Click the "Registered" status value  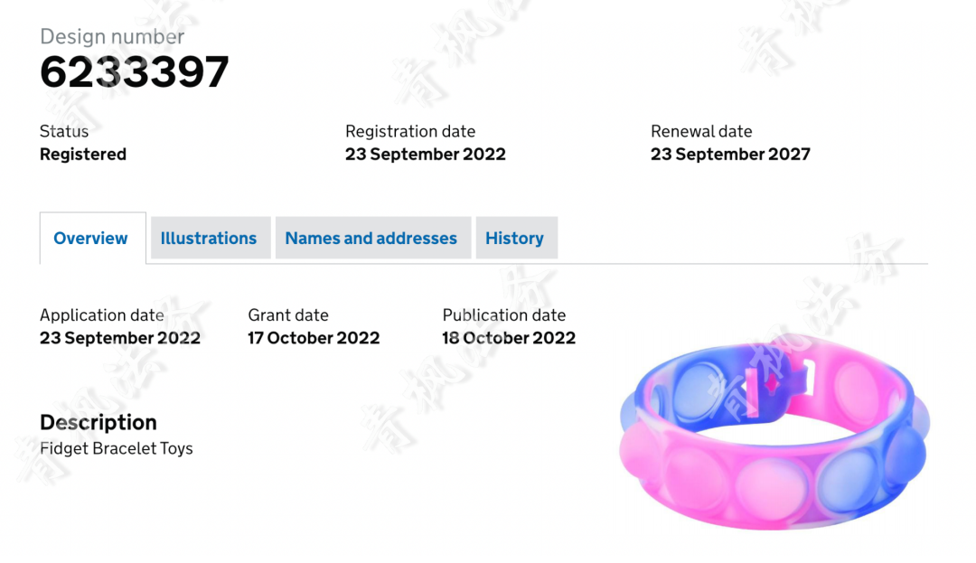[83, 155]
